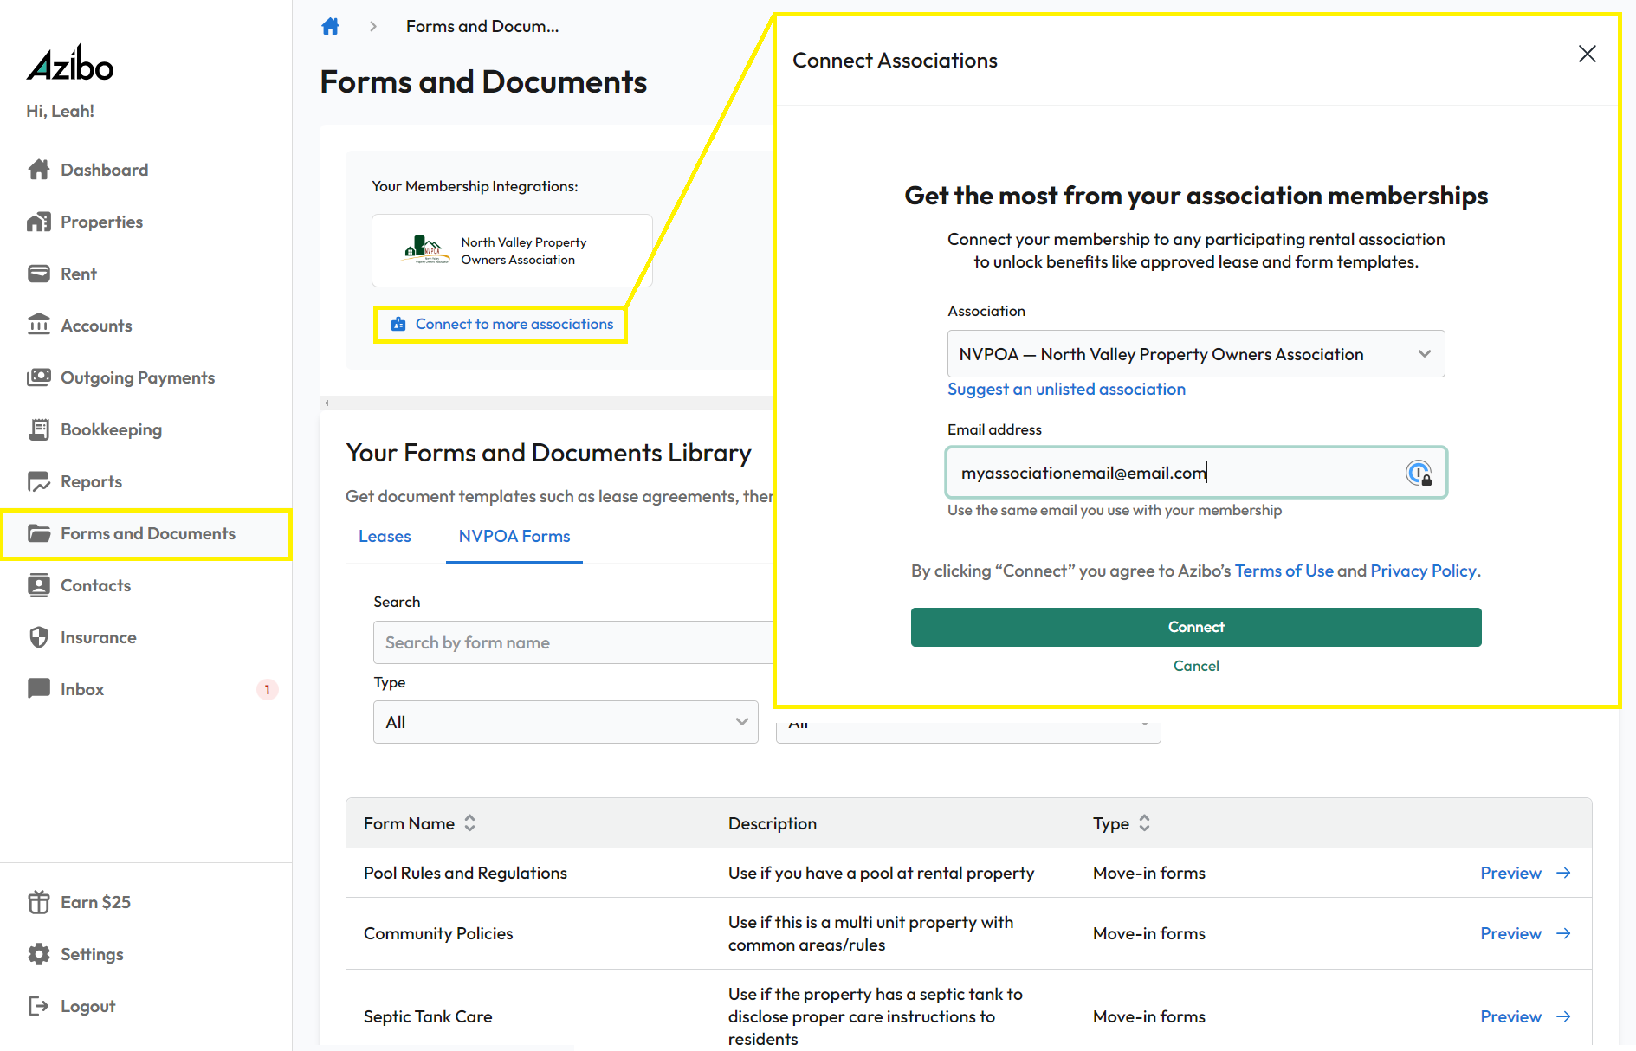
Task: Open Accounts in the sidebar
Action: 96,326
